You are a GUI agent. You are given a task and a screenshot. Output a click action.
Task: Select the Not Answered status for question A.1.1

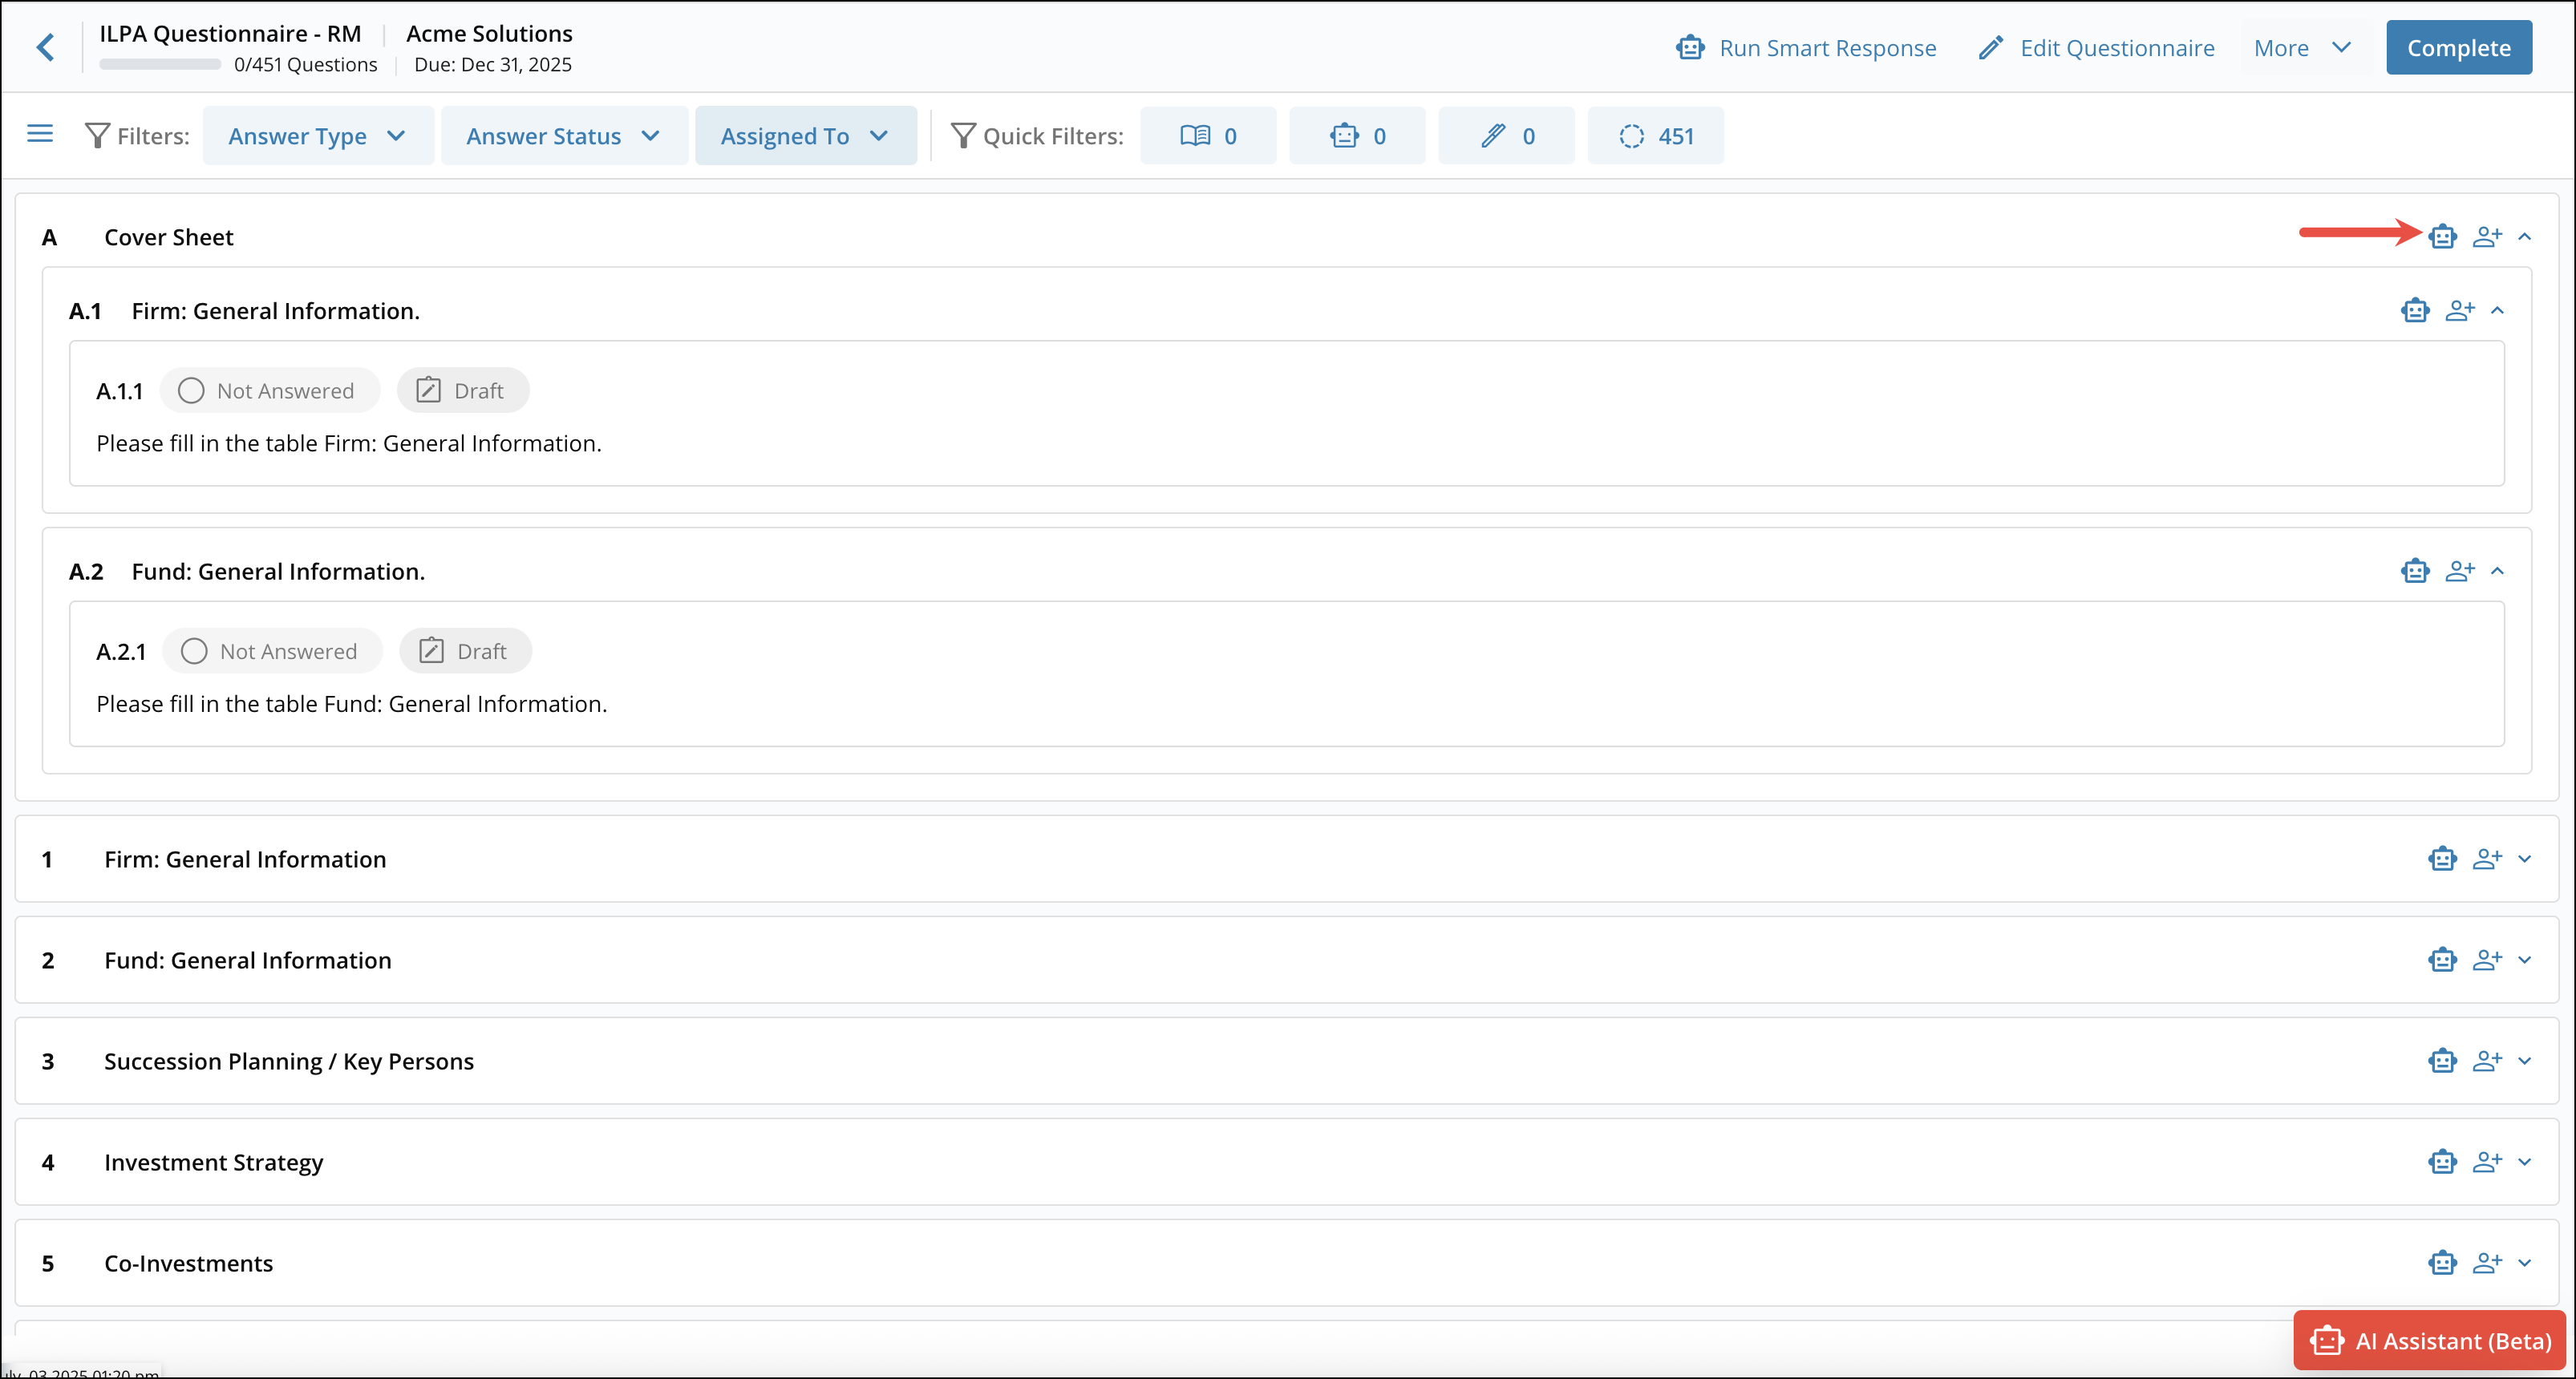click(x=269, y=390)
